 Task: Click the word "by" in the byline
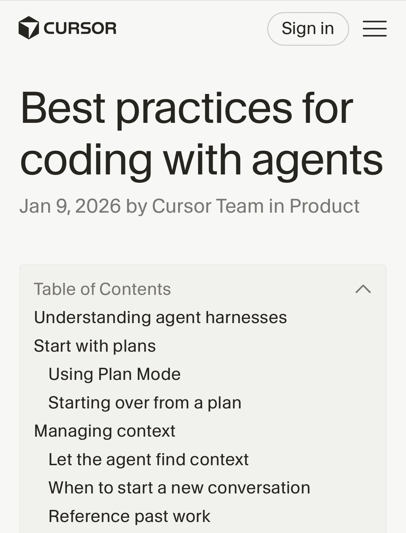click(x=136, y=206)
